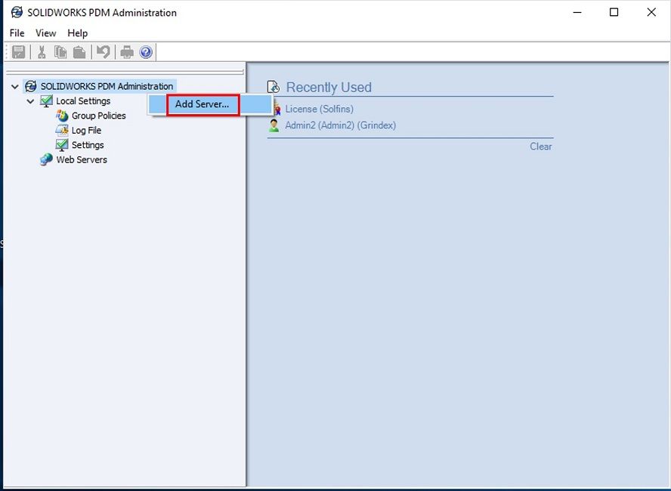Screen dimensions: 671x491
Task: Select the Log File tree item
Action: (x=86, y=131)
